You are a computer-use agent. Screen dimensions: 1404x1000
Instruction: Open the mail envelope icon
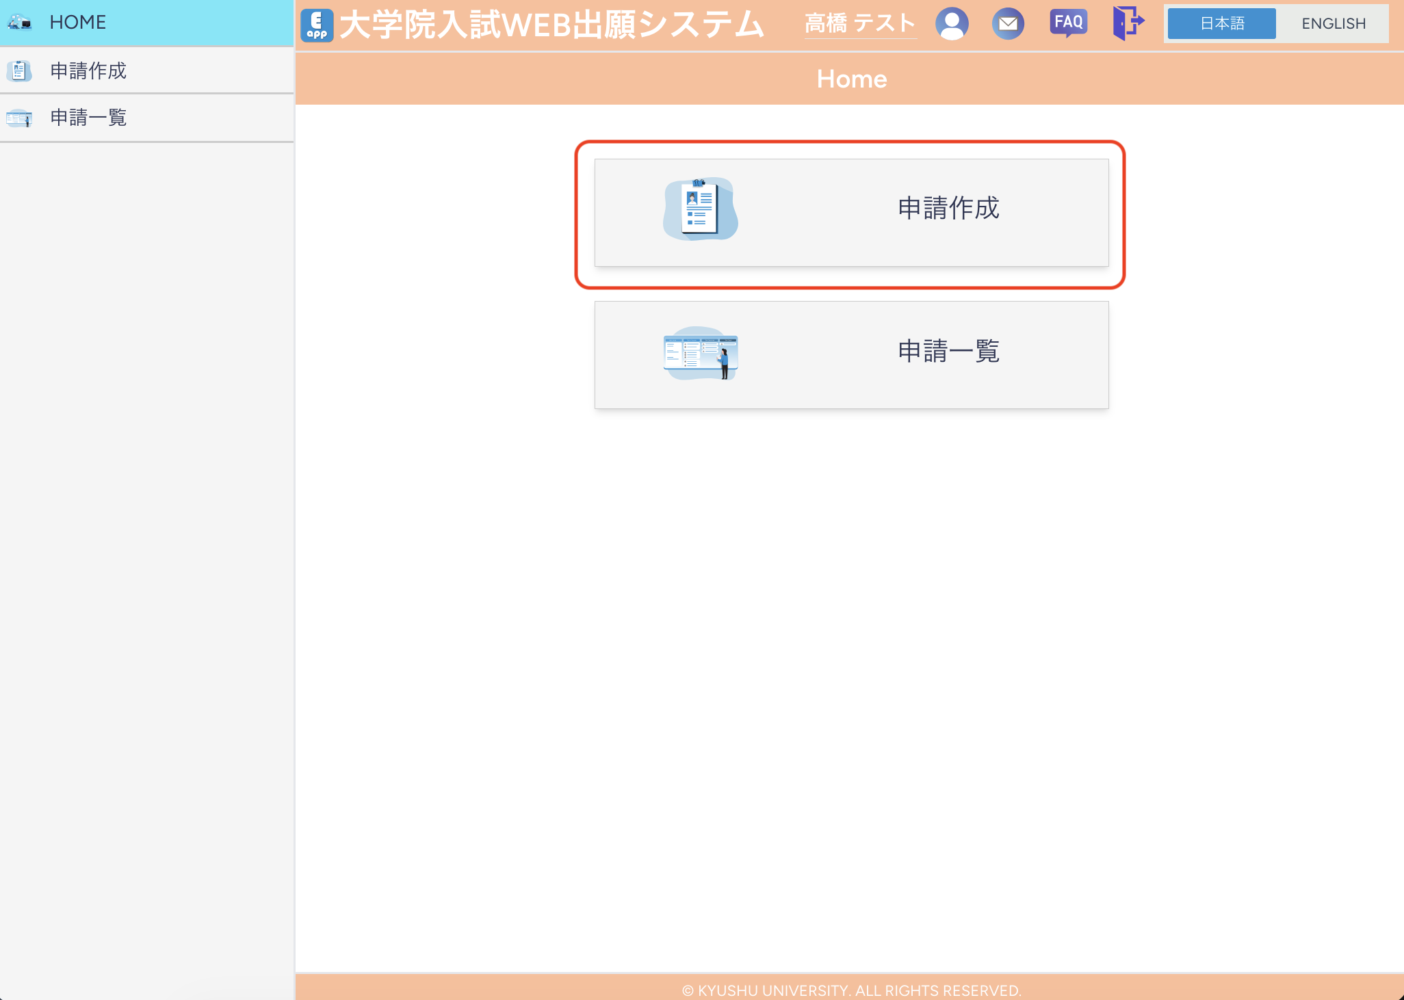click(1009, 23)
